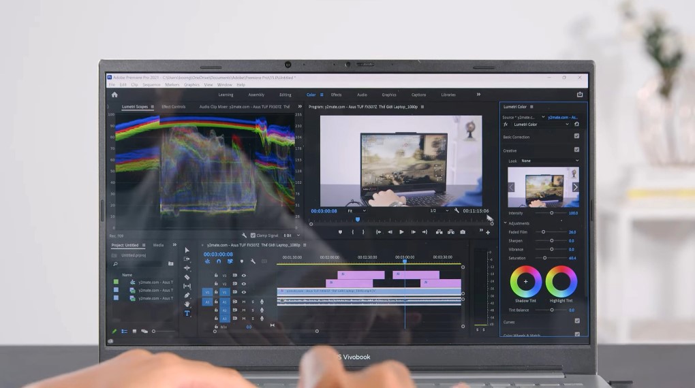Open the Lumetri Source clip dropdown arrow
The height and width of the screenshot is (388, 695).
[543, 117]
